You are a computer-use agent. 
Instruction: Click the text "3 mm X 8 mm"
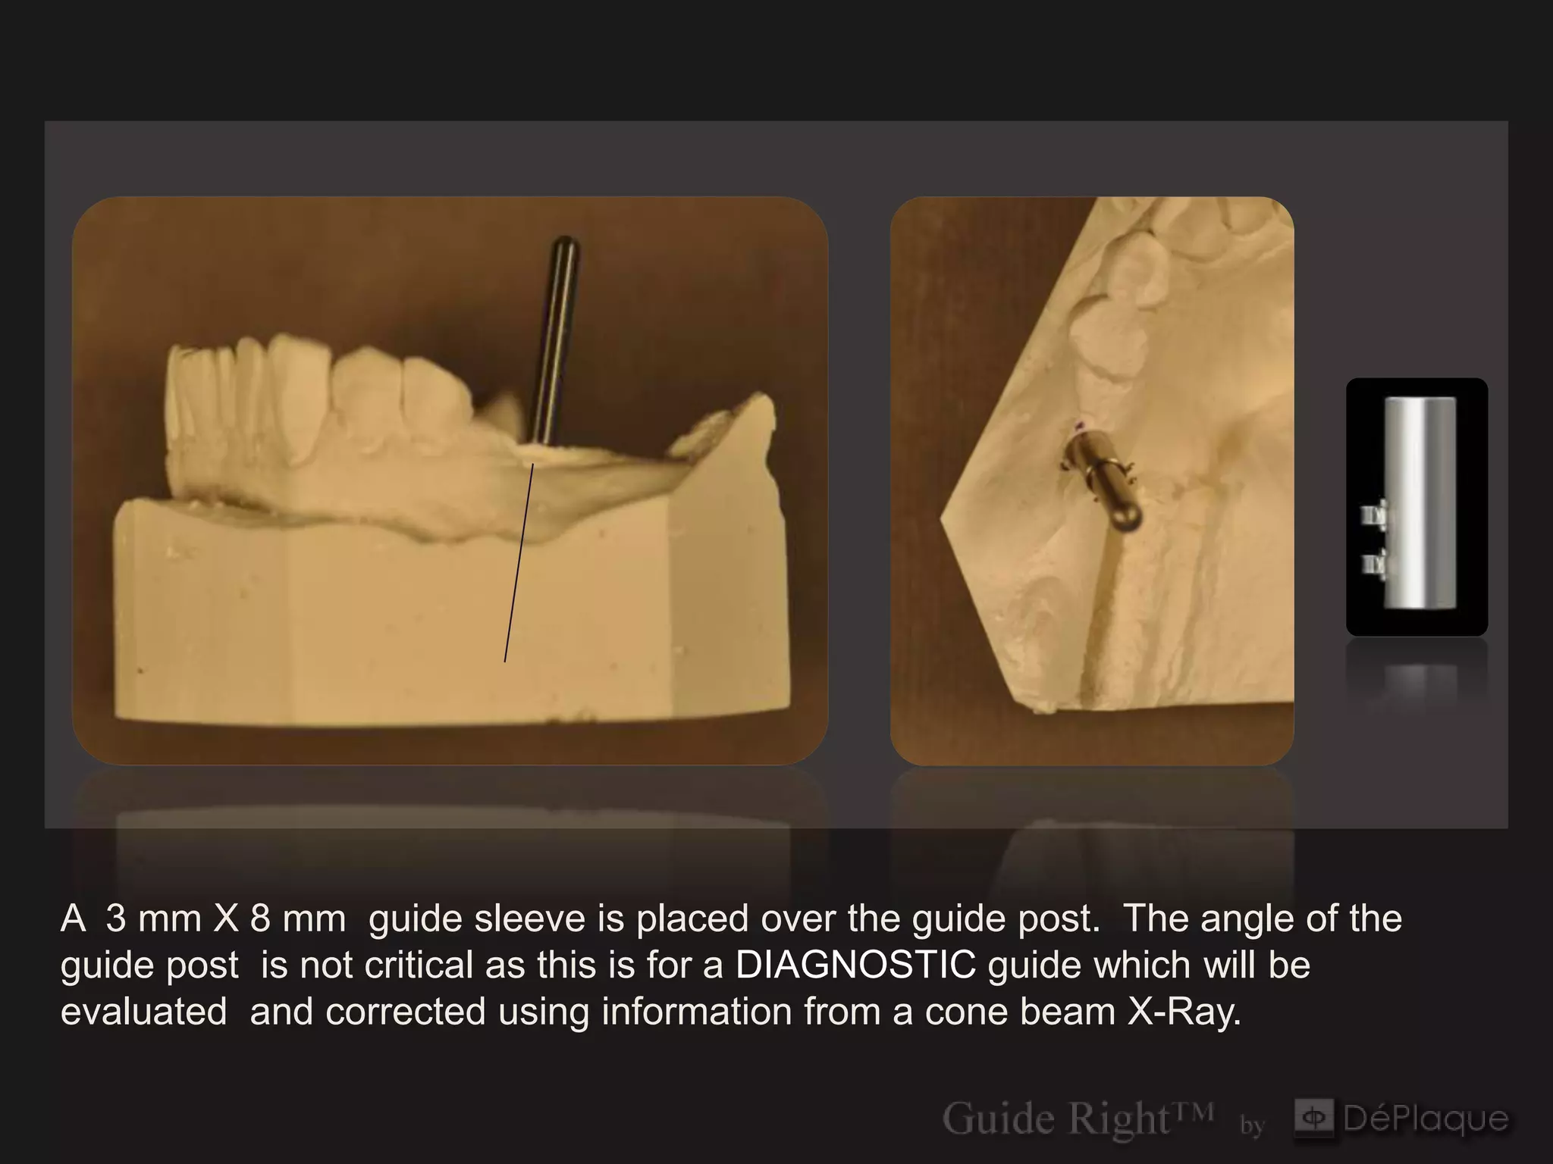pos(226,918)
